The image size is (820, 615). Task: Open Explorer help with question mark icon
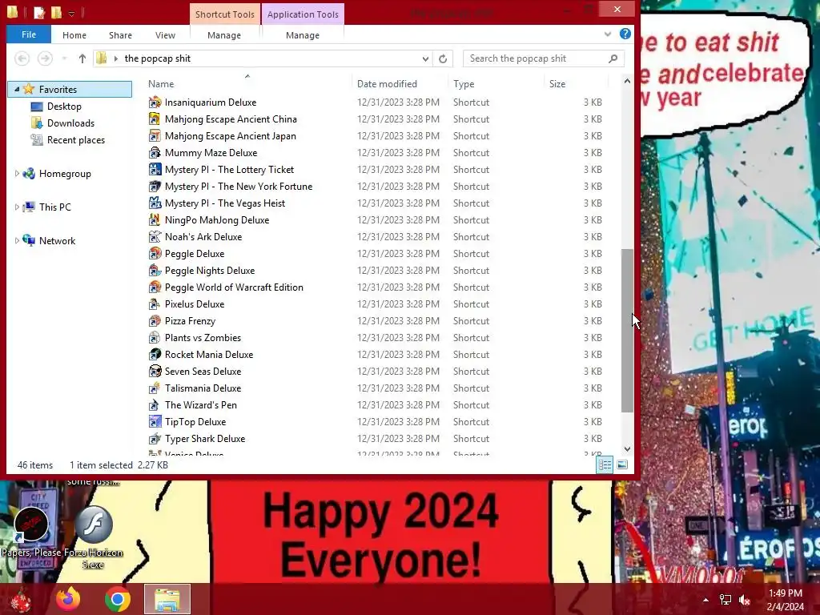[x=625, y=34]
